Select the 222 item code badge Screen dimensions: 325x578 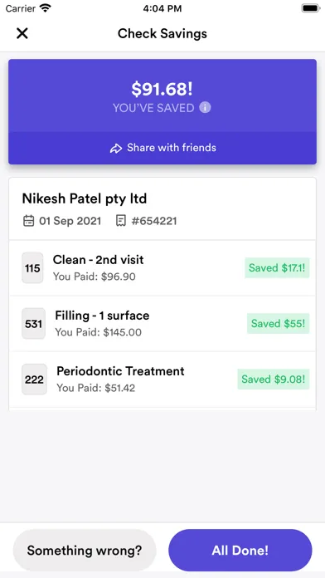(34, 380)
